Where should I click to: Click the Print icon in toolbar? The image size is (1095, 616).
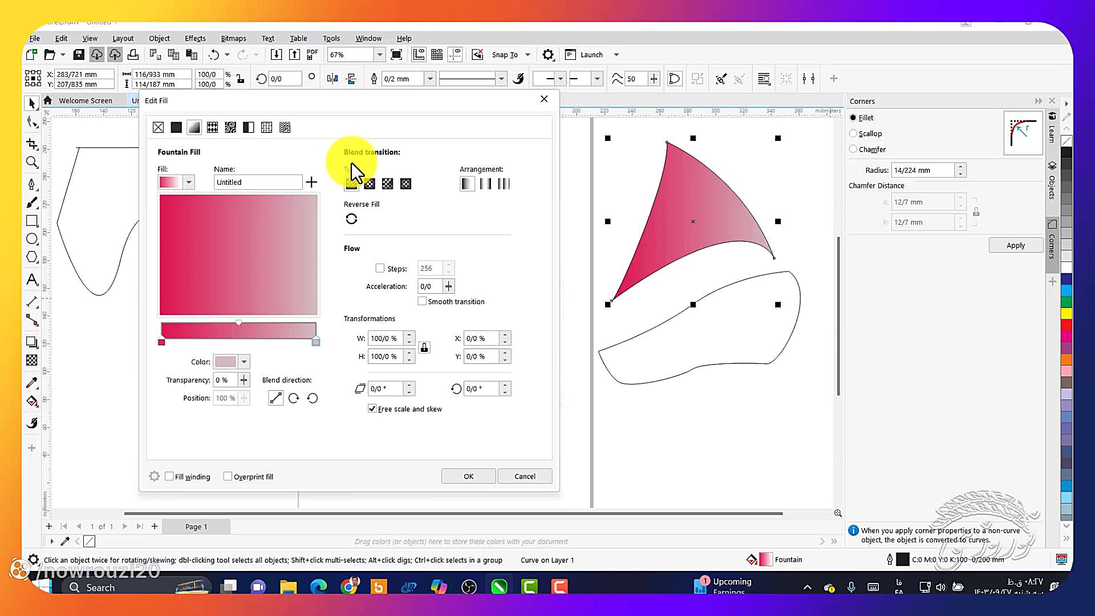133,55
